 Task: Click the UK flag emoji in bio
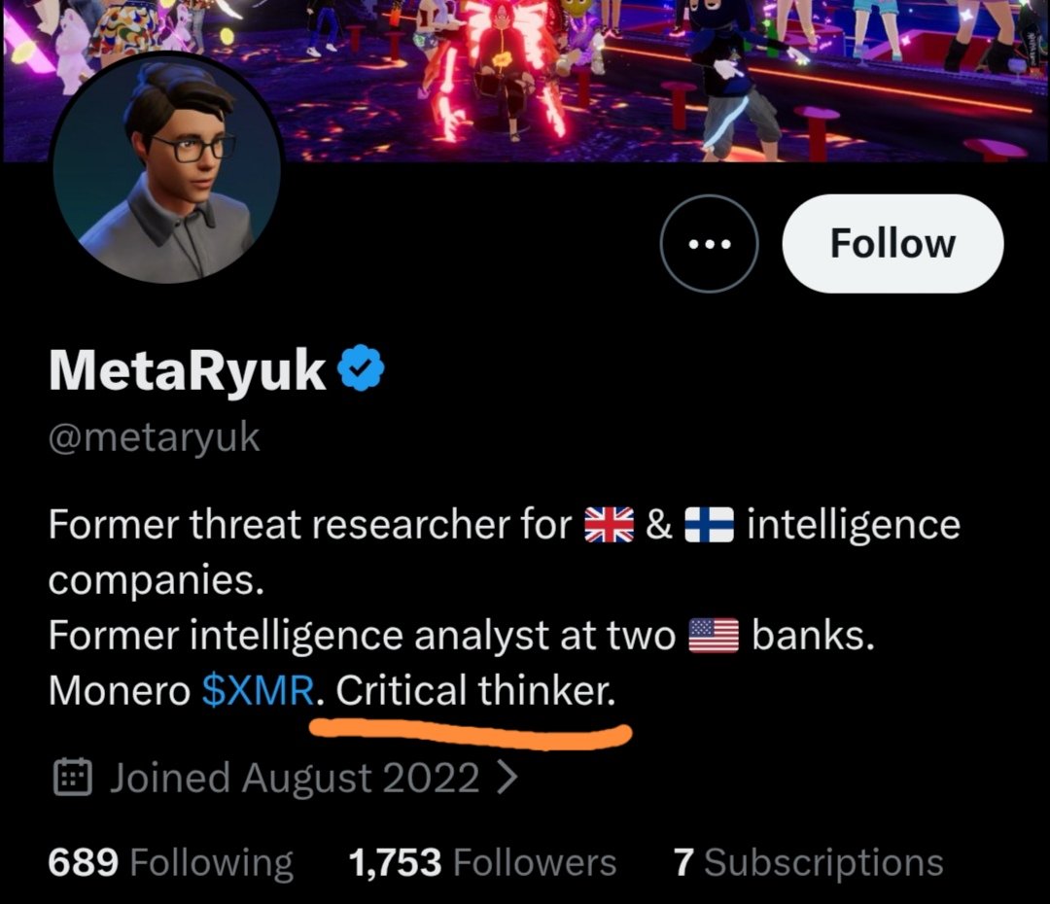[610, 524]
